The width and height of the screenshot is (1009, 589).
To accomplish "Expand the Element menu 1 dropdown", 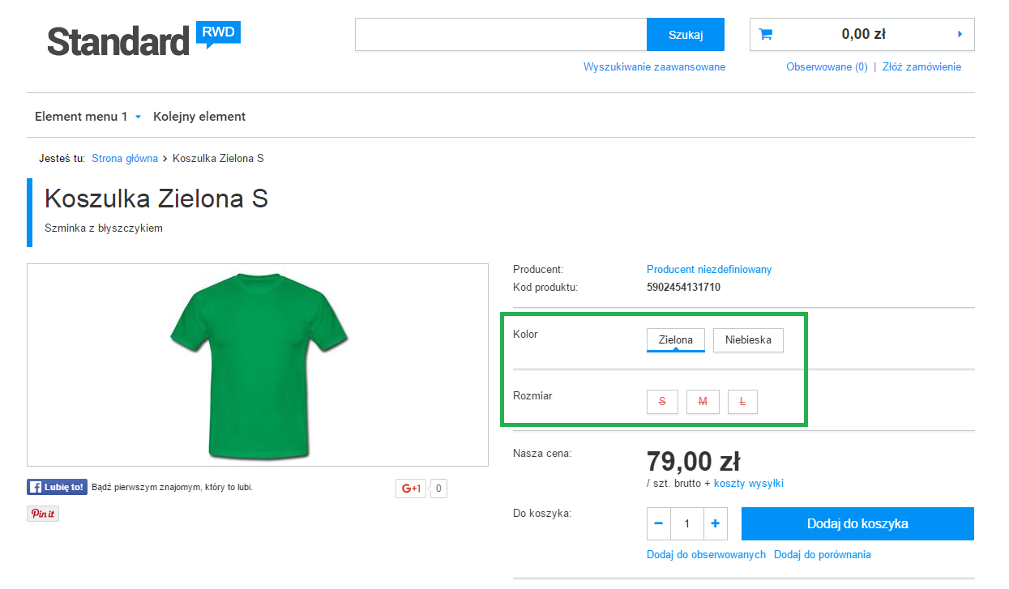I will (88, 117).
